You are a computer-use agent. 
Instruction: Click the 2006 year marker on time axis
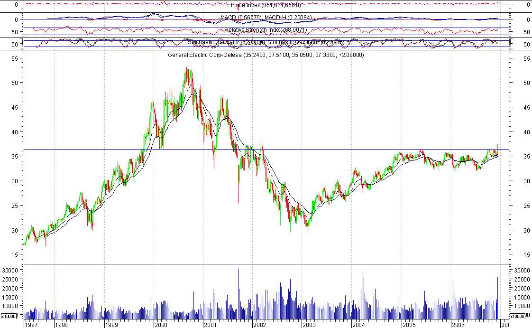click(x=458, y=325)
